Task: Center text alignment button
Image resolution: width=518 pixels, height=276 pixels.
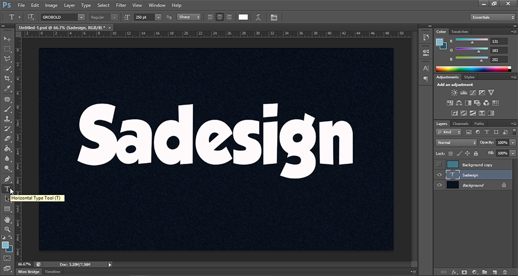Action: (x=220, y=17)
